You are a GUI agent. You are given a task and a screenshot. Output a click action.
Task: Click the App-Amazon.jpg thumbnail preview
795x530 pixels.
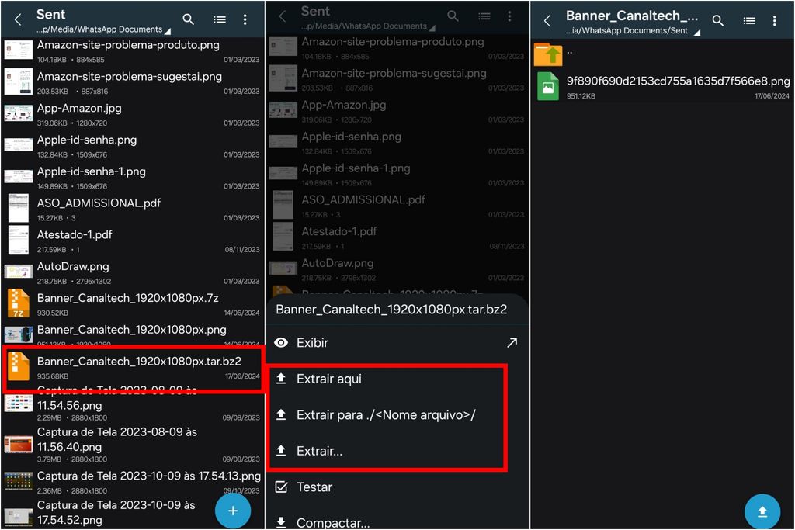18,113
